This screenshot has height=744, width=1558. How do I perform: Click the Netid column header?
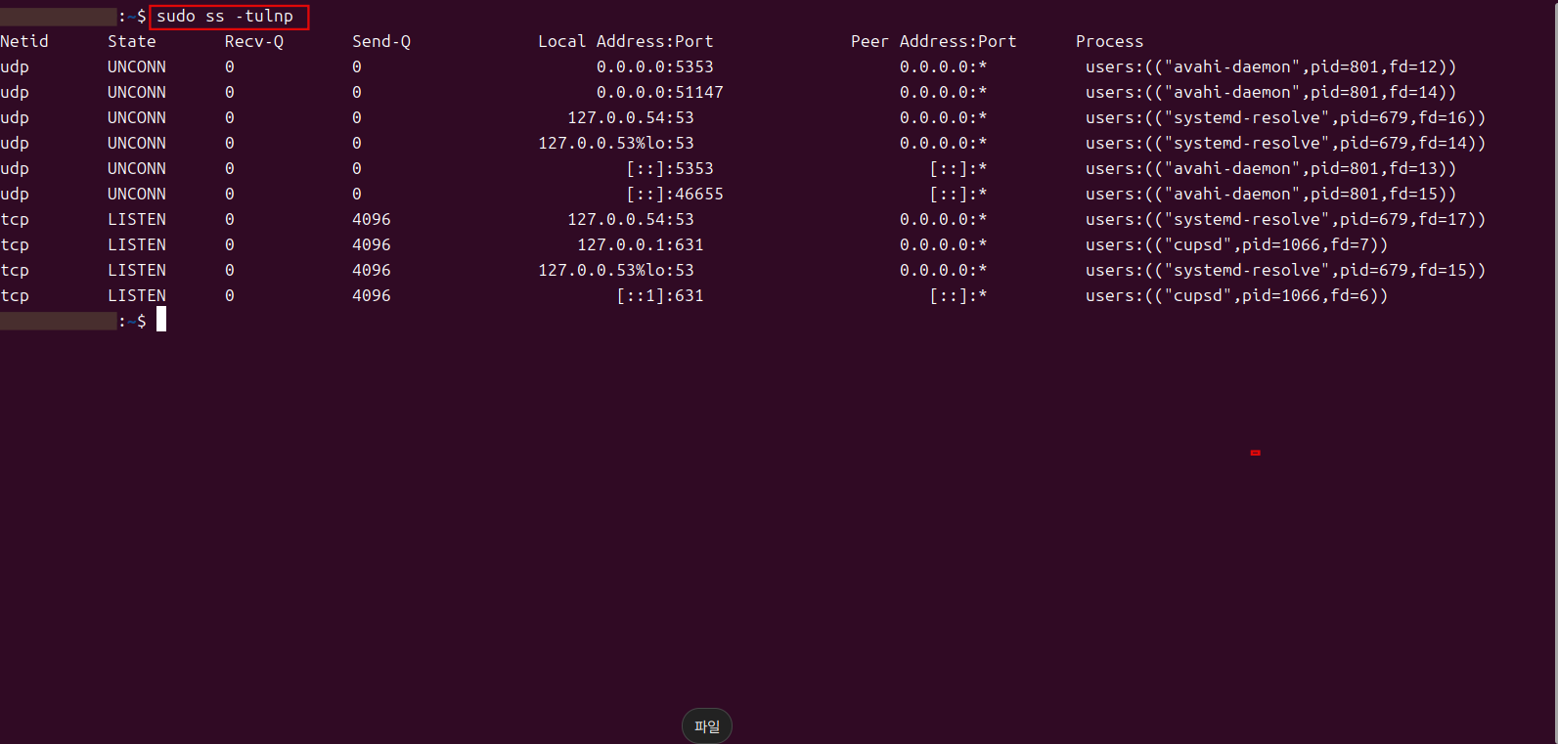point(24,41)
